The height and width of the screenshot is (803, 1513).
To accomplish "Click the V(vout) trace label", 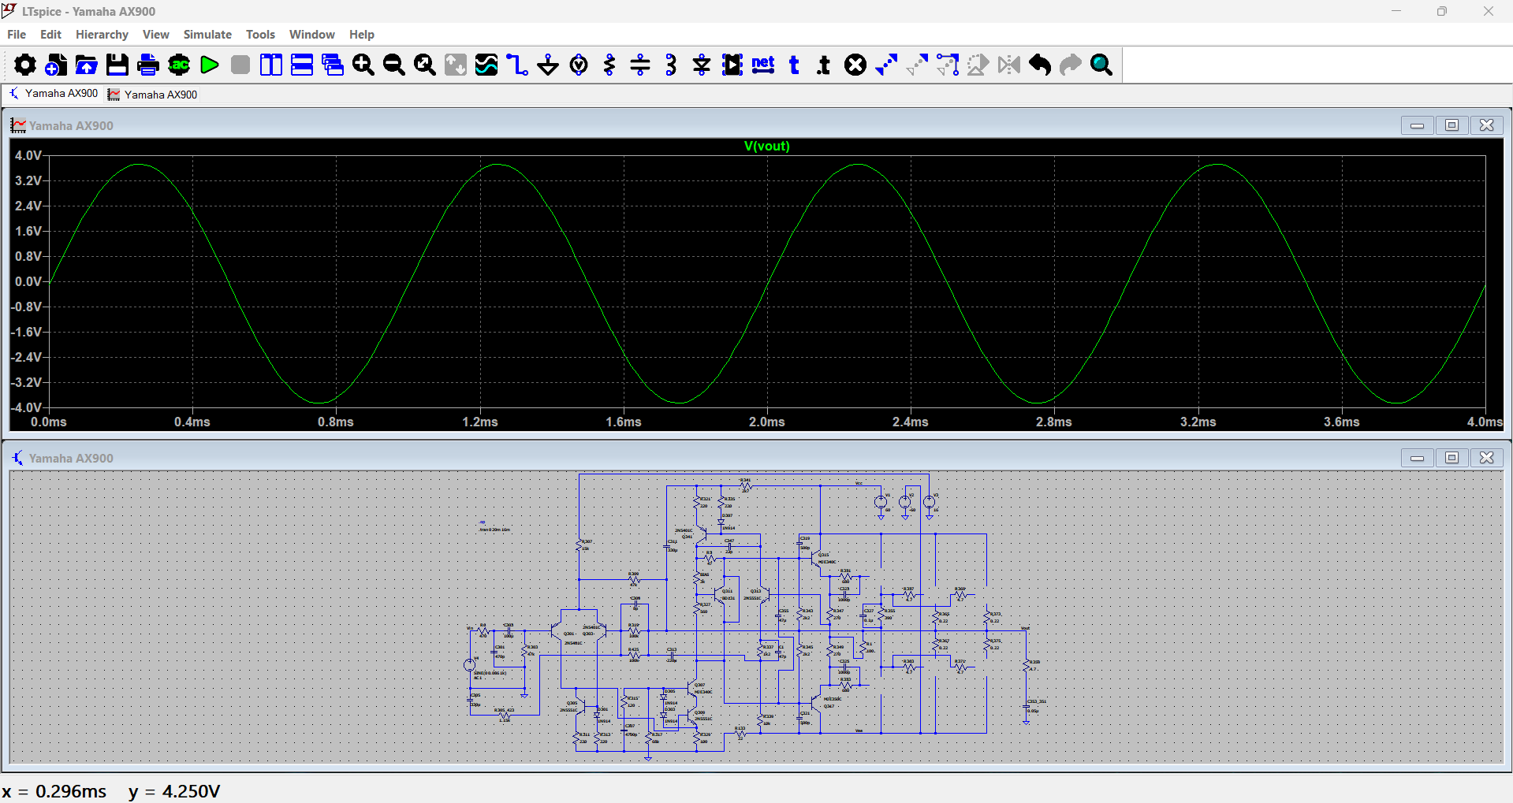I will (766, 146).
